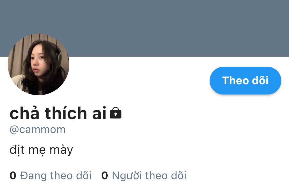289x190 pixels.
Task: Click the blue Theo dõi follow button
Action: (x=245, y=81)
